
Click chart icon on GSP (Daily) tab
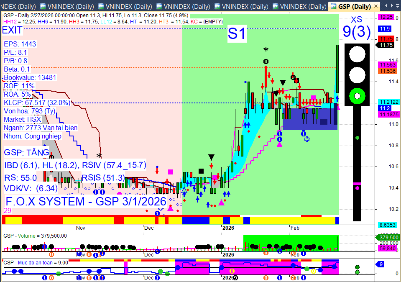tap(334, 6)
